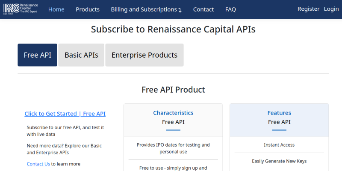
Task: Click 'Click to Get Started | Free API' link
Action: [x=65, y=114]
